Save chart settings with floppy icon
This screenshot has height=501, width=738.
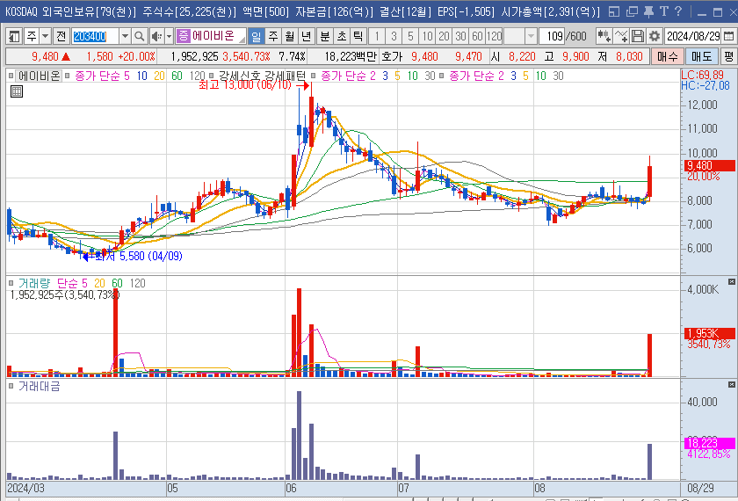pos(637,36)
